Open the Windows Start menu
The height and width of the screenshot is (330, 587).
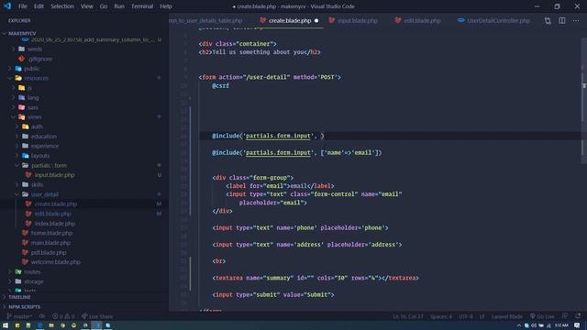coord(6,325)
